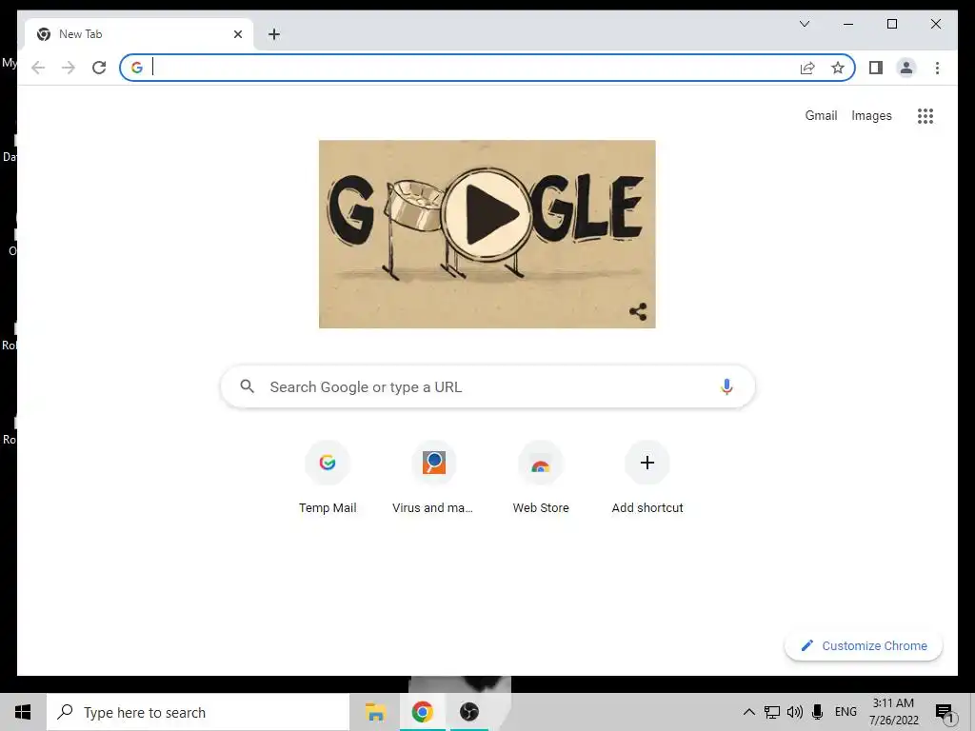Select the New Tab tab
The image size is (975, 731).
click(138, 34)
